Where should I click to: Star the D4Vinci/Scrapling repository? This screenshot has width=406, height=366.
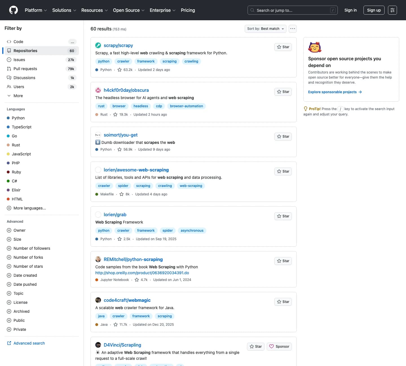(256, 347)
